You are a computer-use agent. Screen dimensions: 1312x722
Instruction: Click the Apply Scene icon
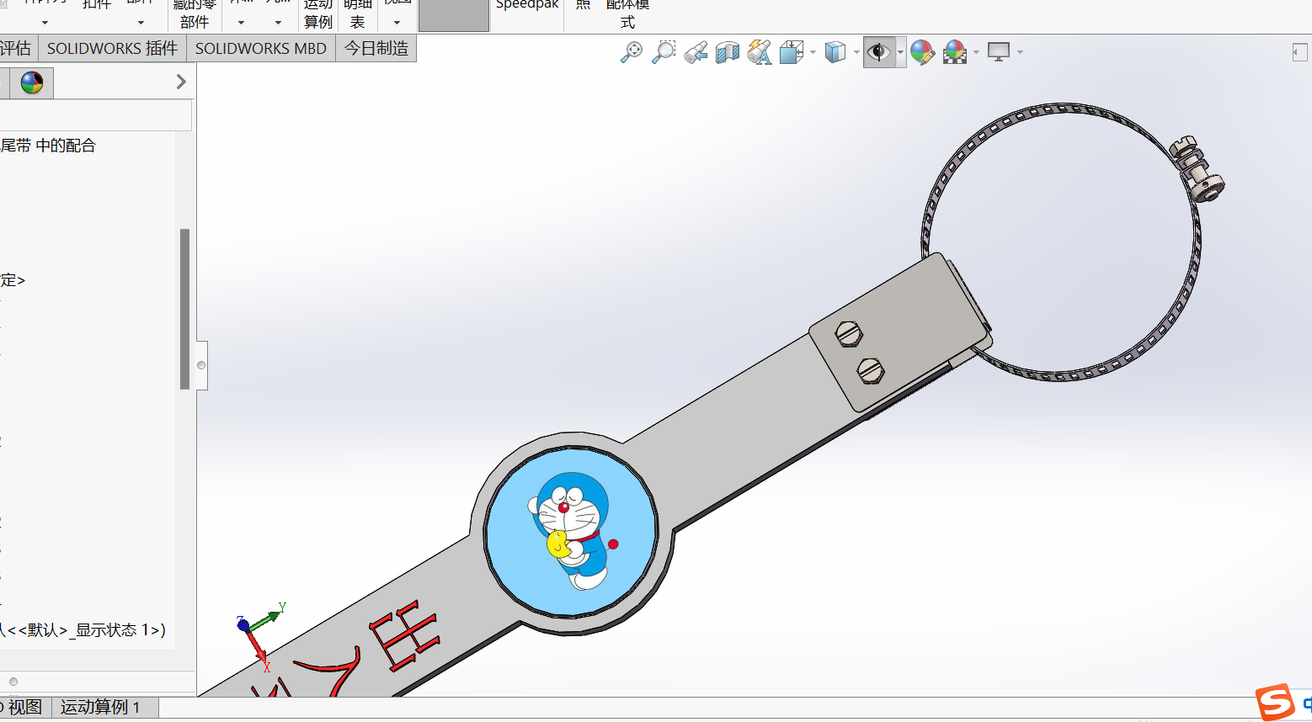[955, 52]
